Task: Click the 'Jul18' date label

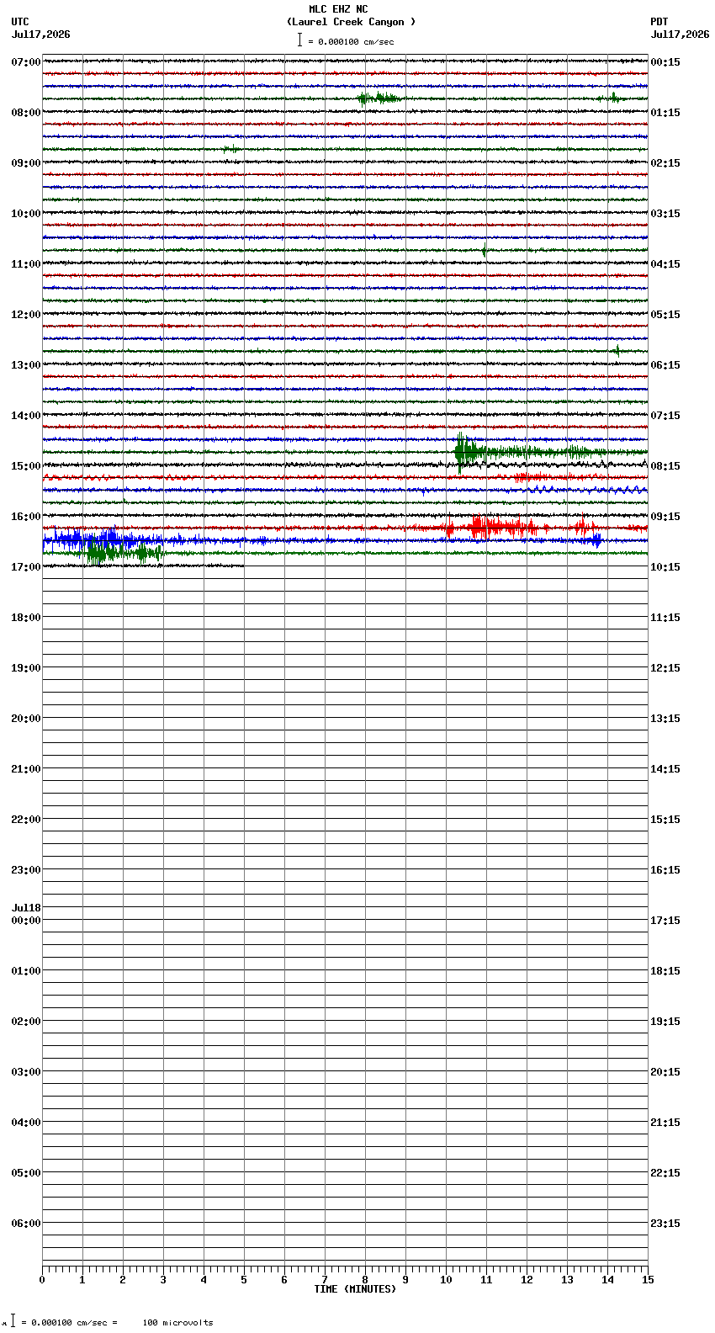Action: (26, 908)
